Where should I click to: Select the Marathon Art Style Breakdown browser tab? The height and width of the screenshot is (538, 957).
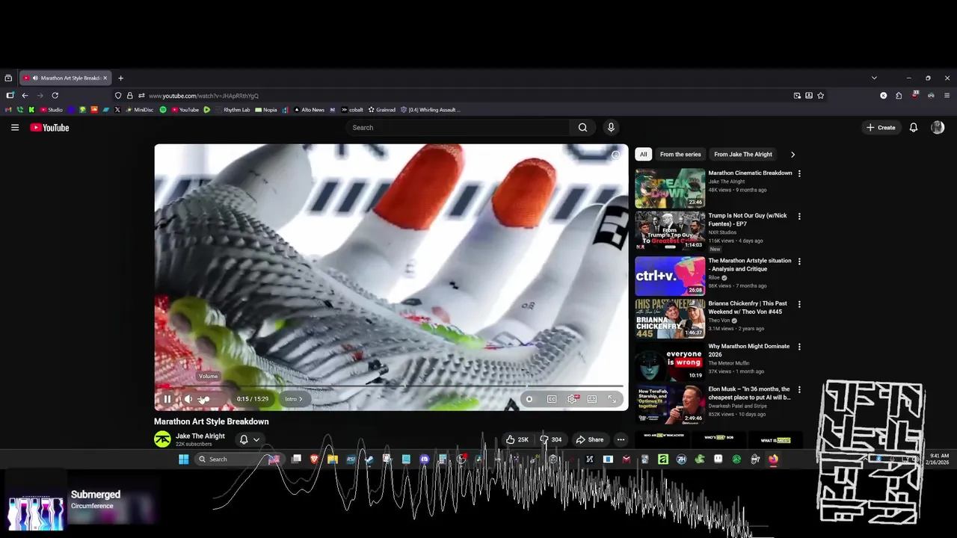[x=66, y=78]
